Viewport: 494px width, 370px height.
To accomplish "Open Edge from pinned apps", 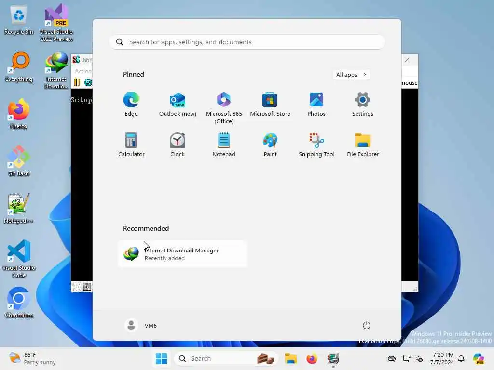I will click(x=131, y=105).
